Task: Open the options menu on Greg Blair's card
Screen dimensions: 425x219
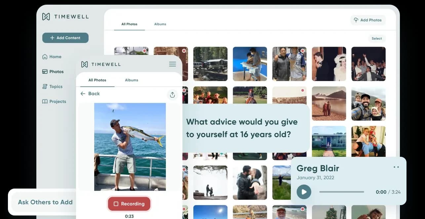Action: pos(396,167)
